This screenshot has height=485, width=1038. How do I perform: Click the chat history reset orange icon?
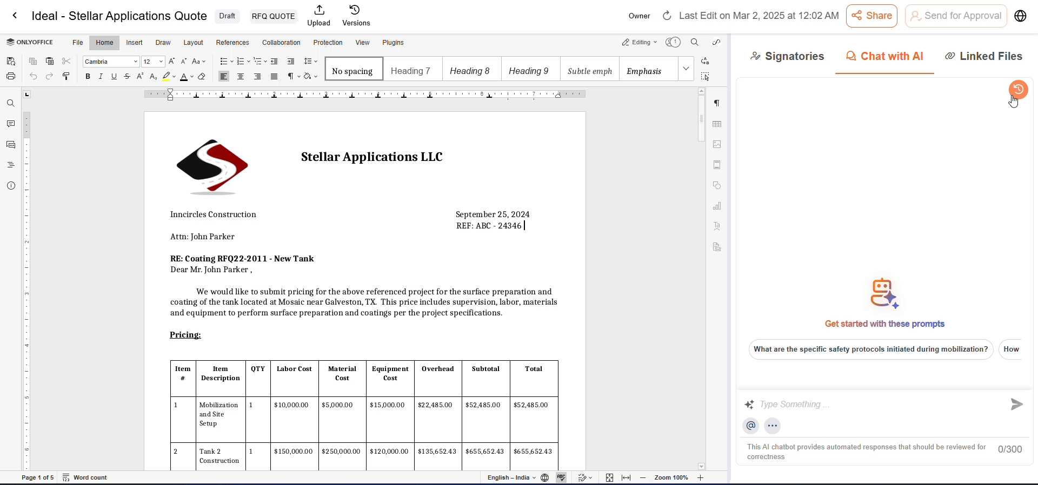[x=1019, y=89]
